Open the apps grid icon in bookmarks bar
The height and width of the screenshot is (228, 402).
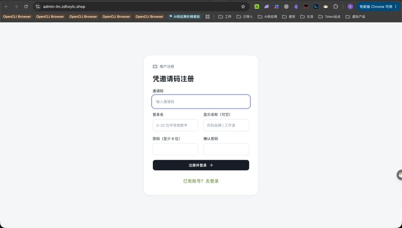click(x=208, y=17)
